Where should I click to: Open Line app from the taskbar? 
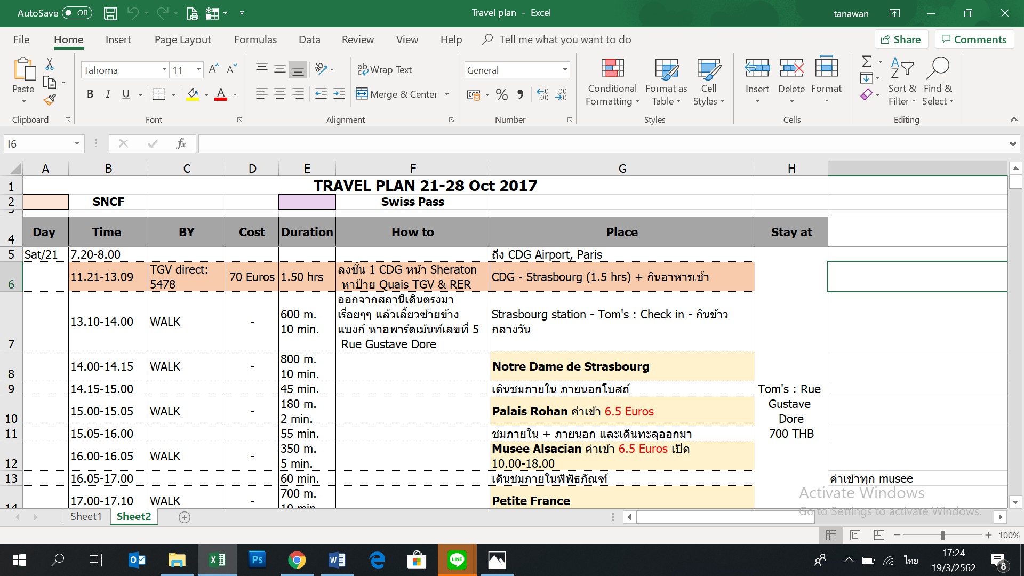click(457, 560)
